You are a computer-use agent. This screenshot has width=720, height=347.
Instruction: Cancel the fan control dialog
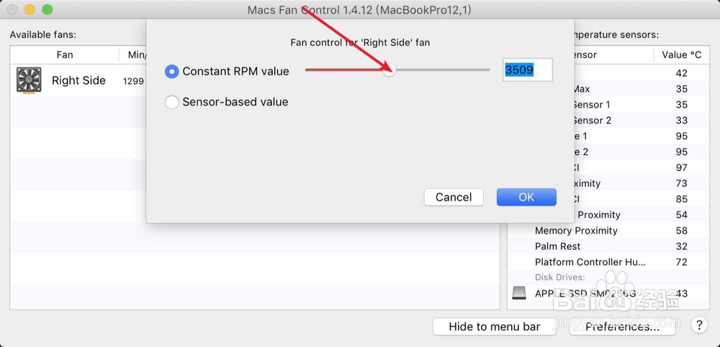click(x=454, y=197)
